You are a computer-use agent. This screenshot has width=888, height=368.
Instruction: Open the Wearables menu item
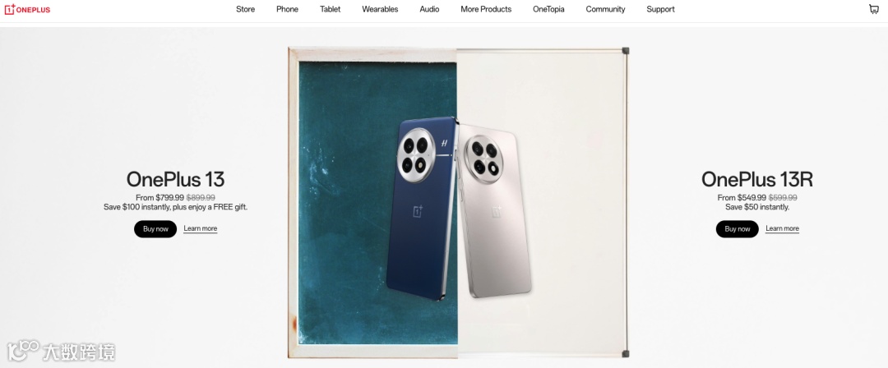point(380,9)
